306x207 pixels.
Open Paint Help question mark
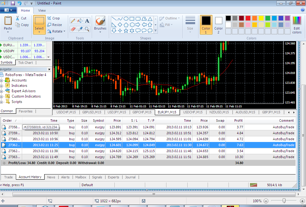(x=303, y=10)
